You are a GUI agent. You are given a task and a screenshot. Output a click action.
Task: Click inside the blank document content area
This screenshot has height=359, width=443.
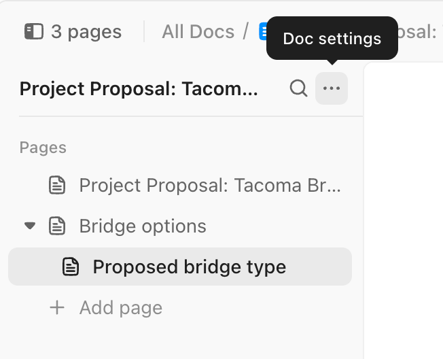click(x=404, y=204)
